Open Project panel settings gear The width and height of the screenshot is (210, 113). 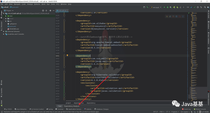51,10
